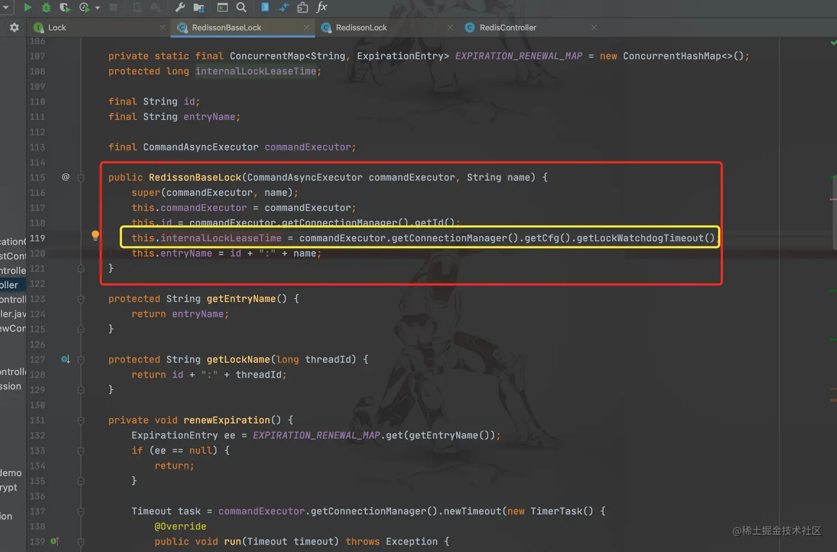Viewport: 837px width, 552px height.
Task: Click the commandExecutor field on line 113
Action: click(308, 147)
